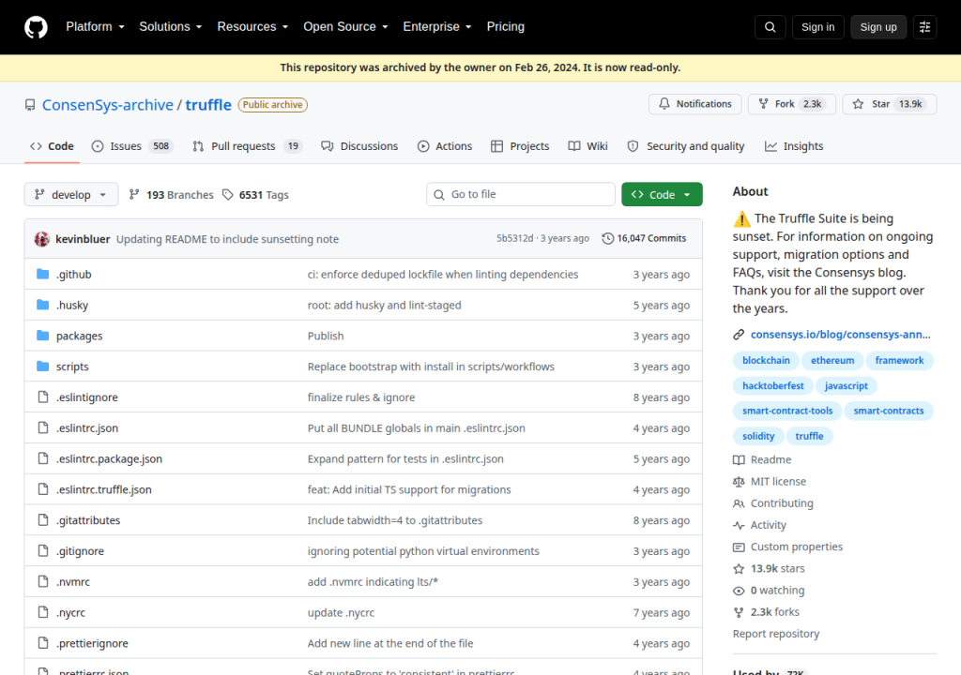Open the Report repository link
Viewport: 961px width, 675px height.
(x=776, y=634)
